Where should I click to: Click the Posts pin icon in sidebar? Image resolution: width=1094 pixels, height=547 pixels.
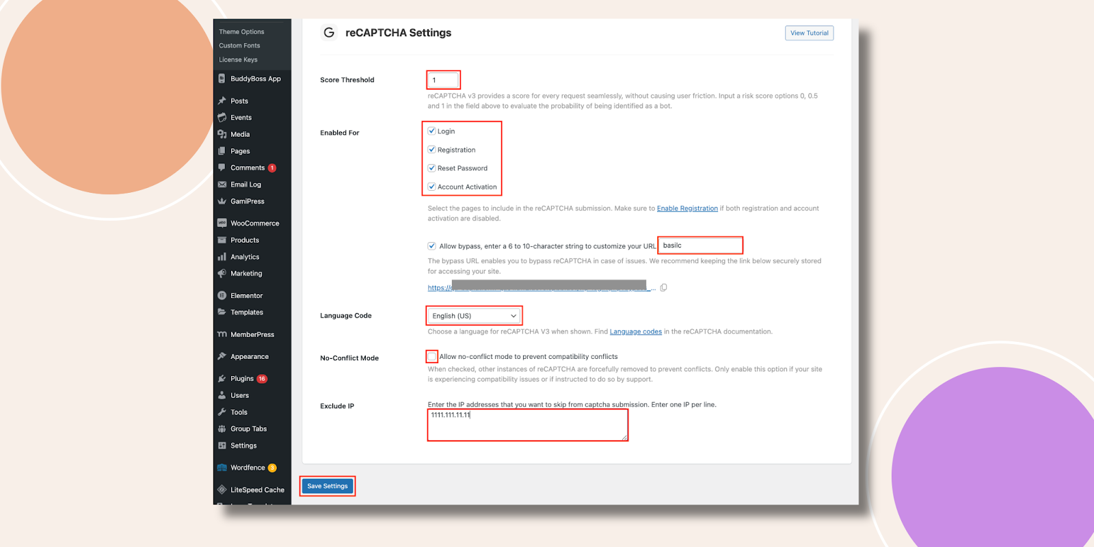[x=222, y=101]
